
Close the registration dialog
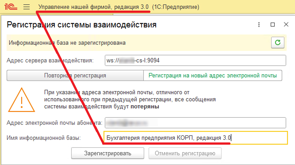pos(286,24)
